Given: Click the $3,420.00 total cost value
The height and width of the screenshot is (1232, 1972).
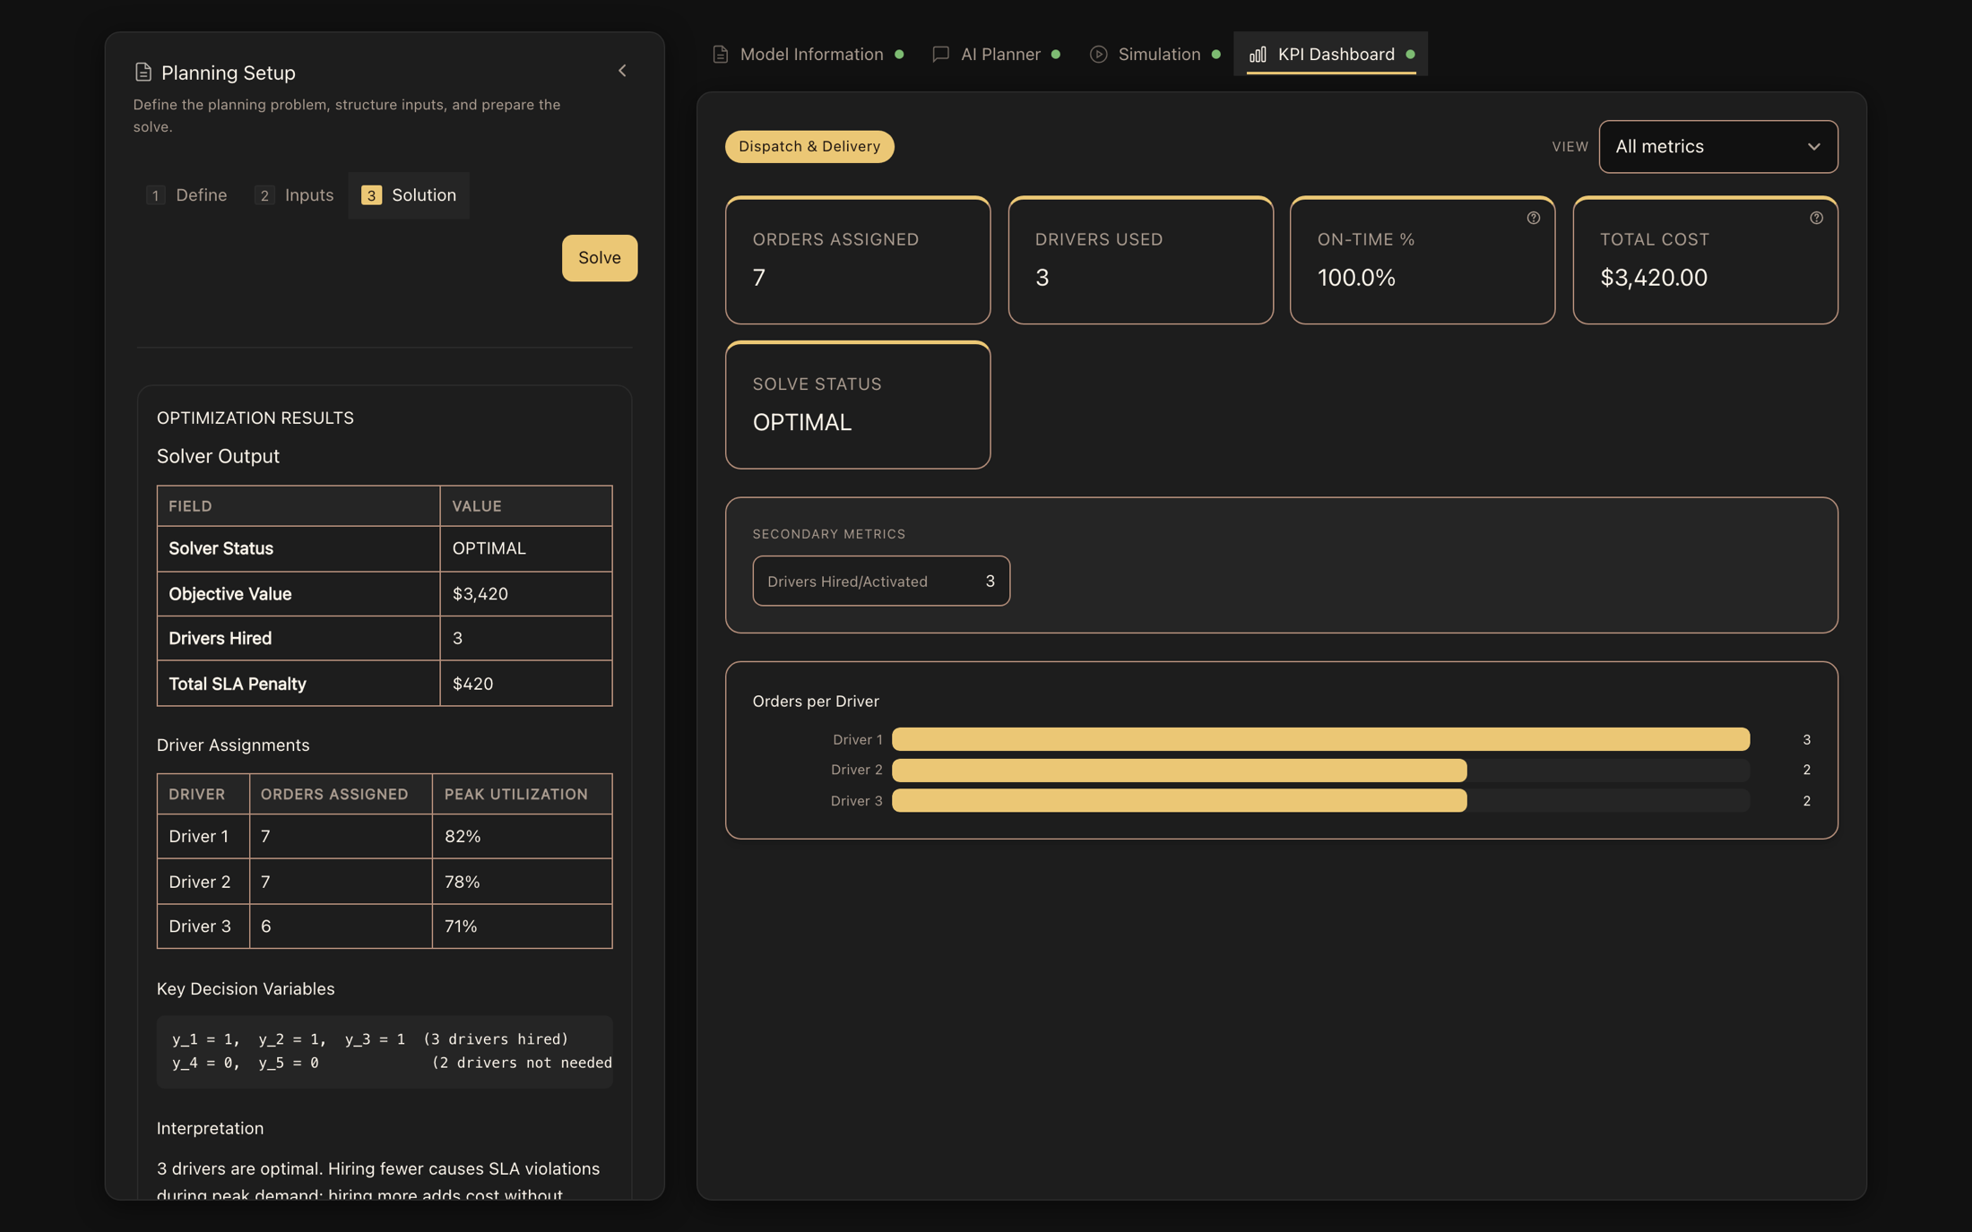Looking at the screenshot, I should [1654, 278].
